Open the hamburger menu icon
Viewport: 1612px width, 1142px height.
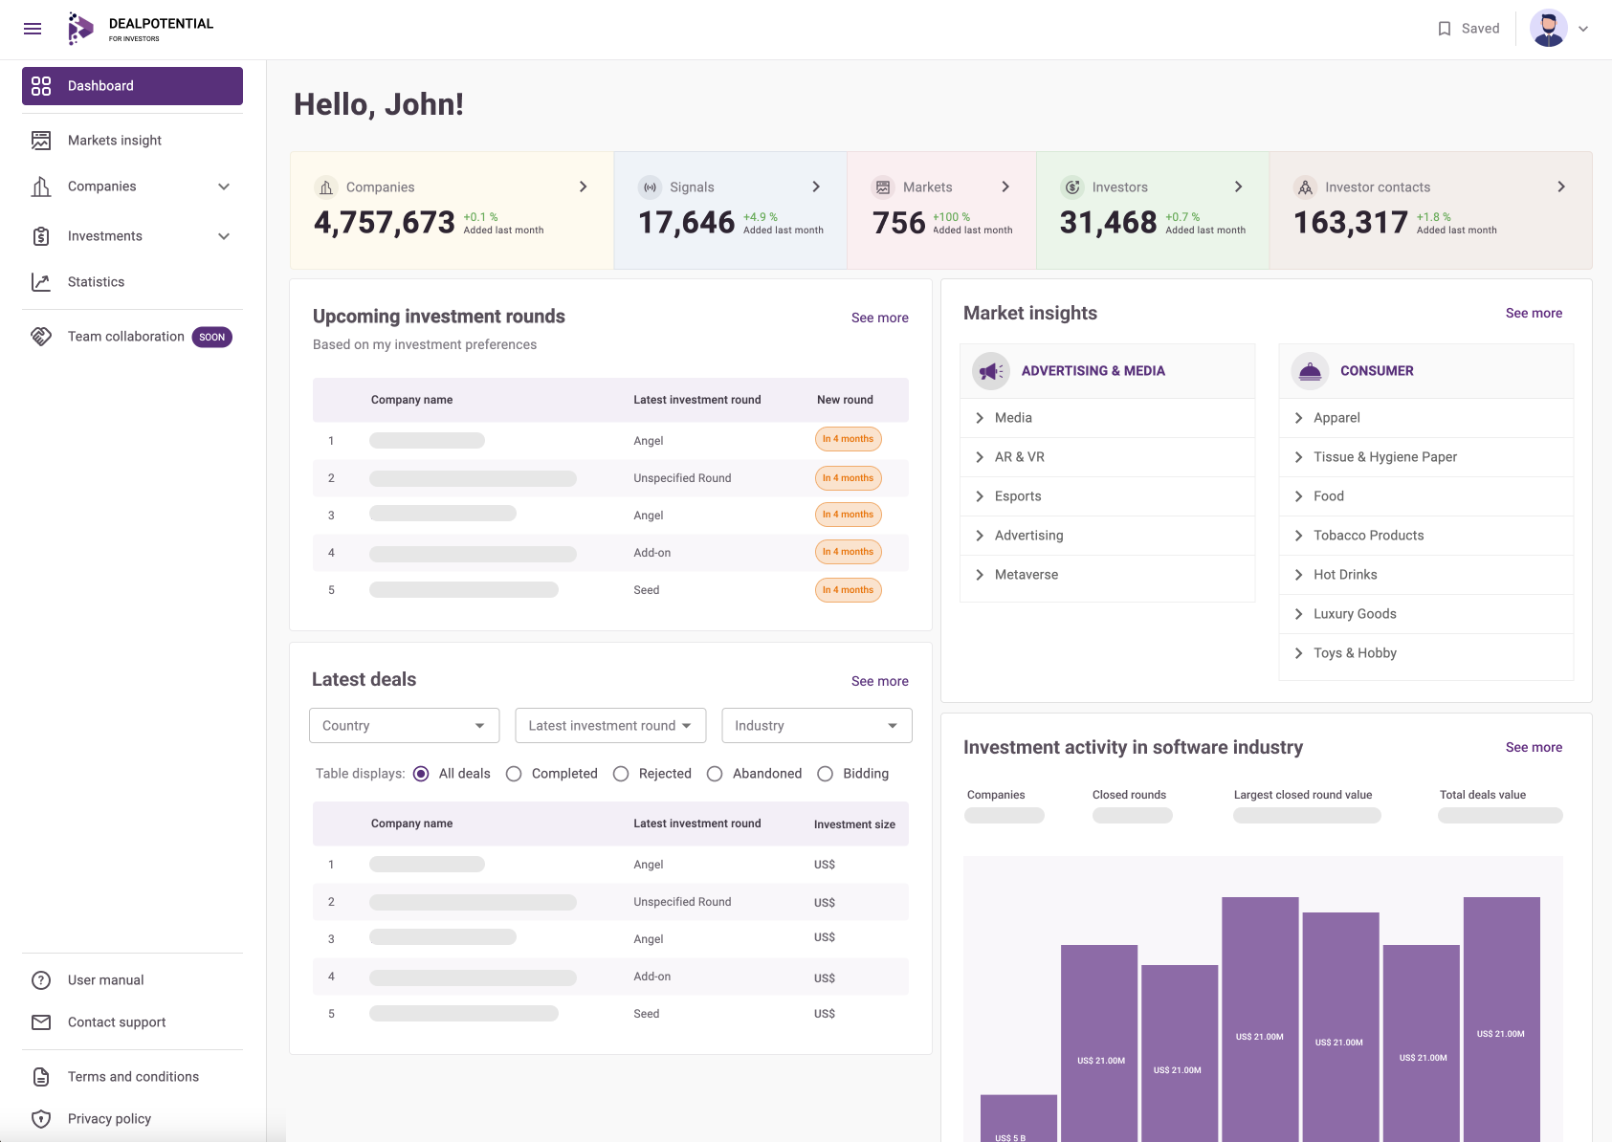[33, 29]
